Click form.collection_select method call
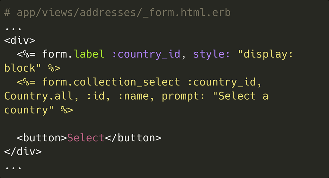Viewport: 329px width, 178px height. click(x=111, y=82)
